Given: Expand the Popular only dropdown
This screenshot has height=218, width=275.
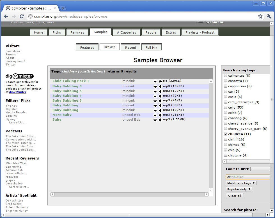Looking at the screenshot, I should click(239, 189).
